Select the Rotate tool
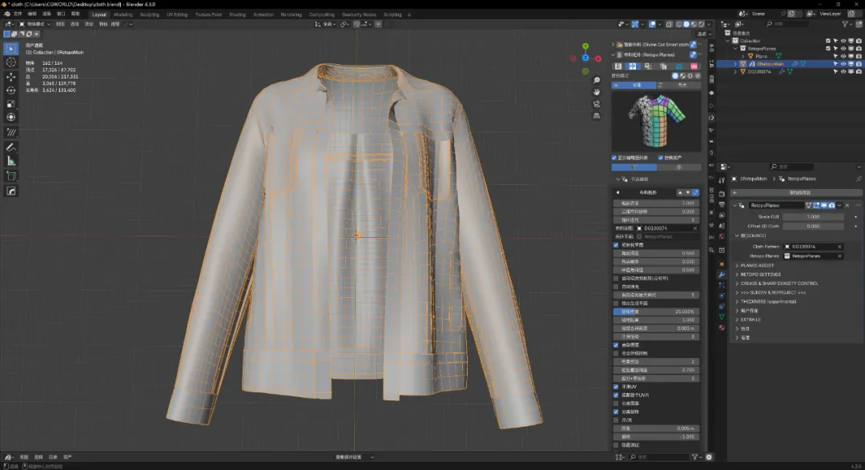 [11, 90]
